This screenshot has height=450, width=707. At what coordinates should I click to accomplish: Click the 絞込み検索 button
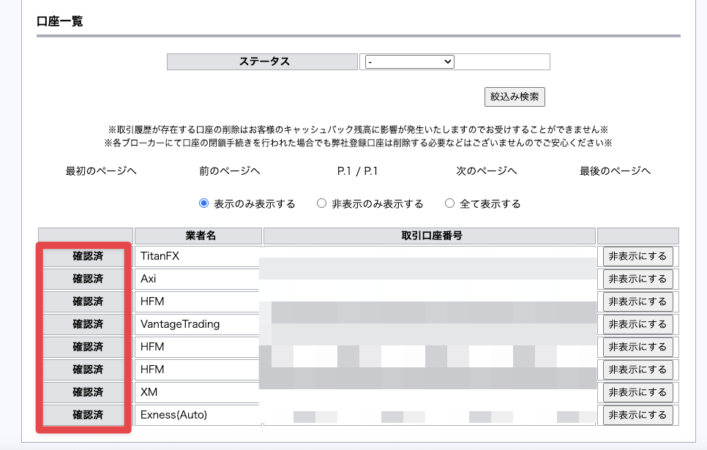click(x=515, y=97)
